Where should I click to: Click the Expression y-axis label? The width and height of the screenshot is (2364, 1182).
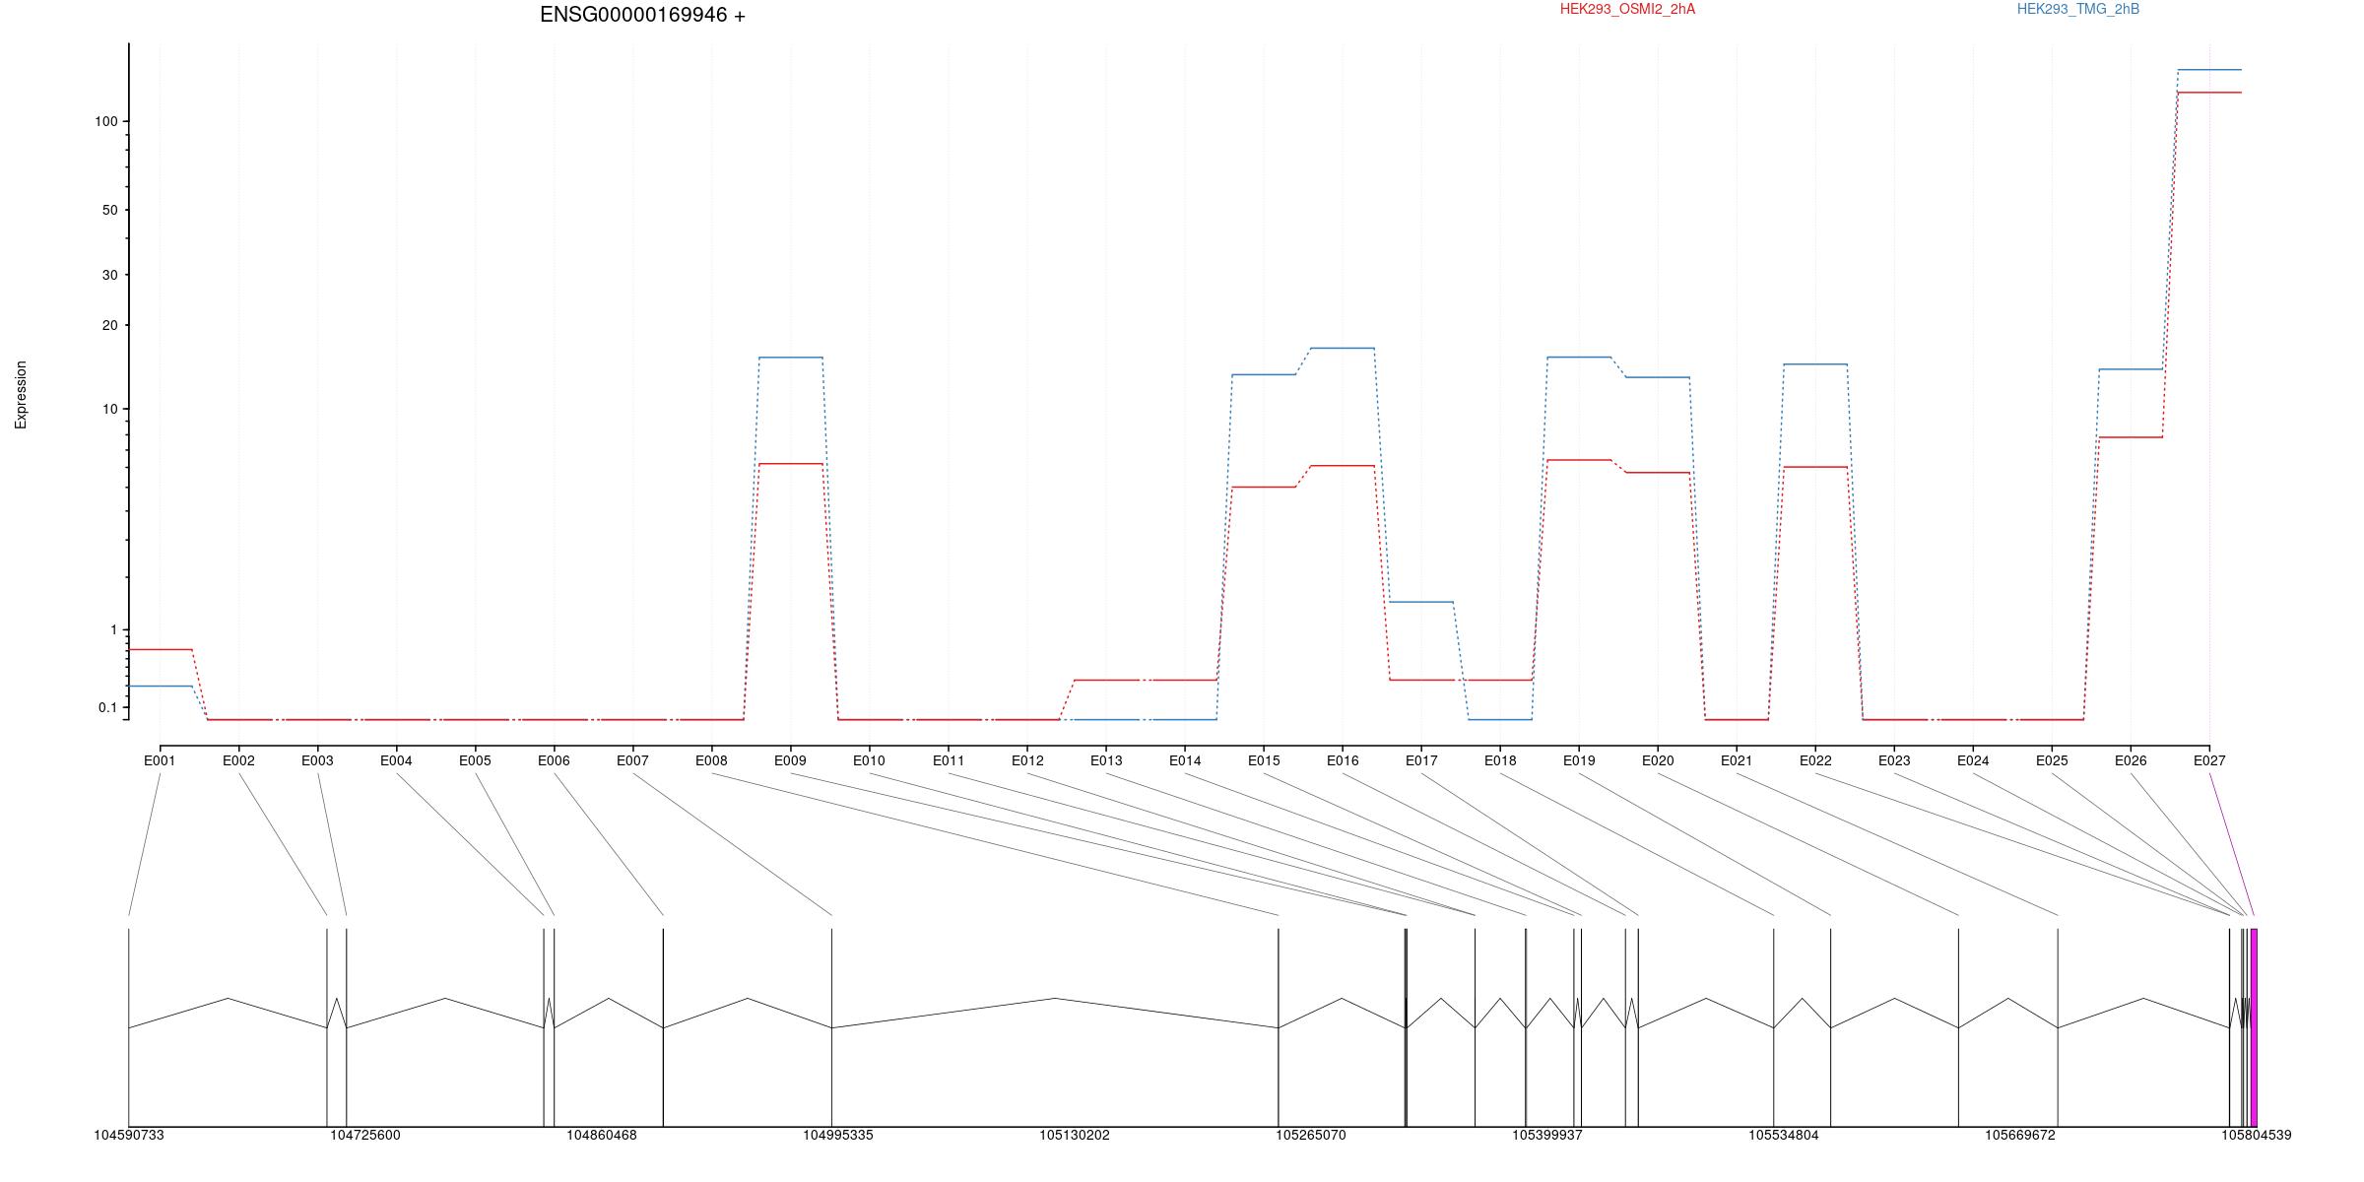point(21,395)
